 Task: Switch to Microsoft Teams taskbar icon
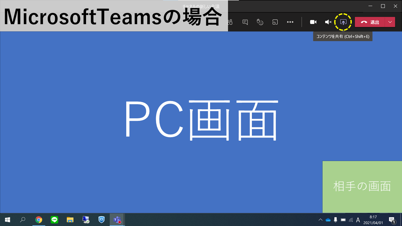coord(117,220)
